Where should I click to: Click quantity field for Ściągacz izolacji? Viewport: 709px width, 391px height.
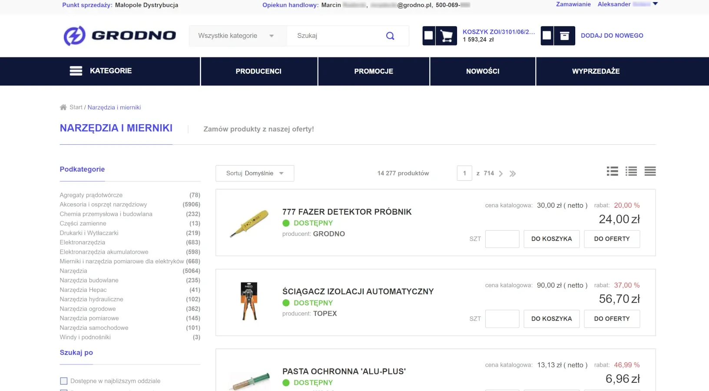tap(502, 319)
